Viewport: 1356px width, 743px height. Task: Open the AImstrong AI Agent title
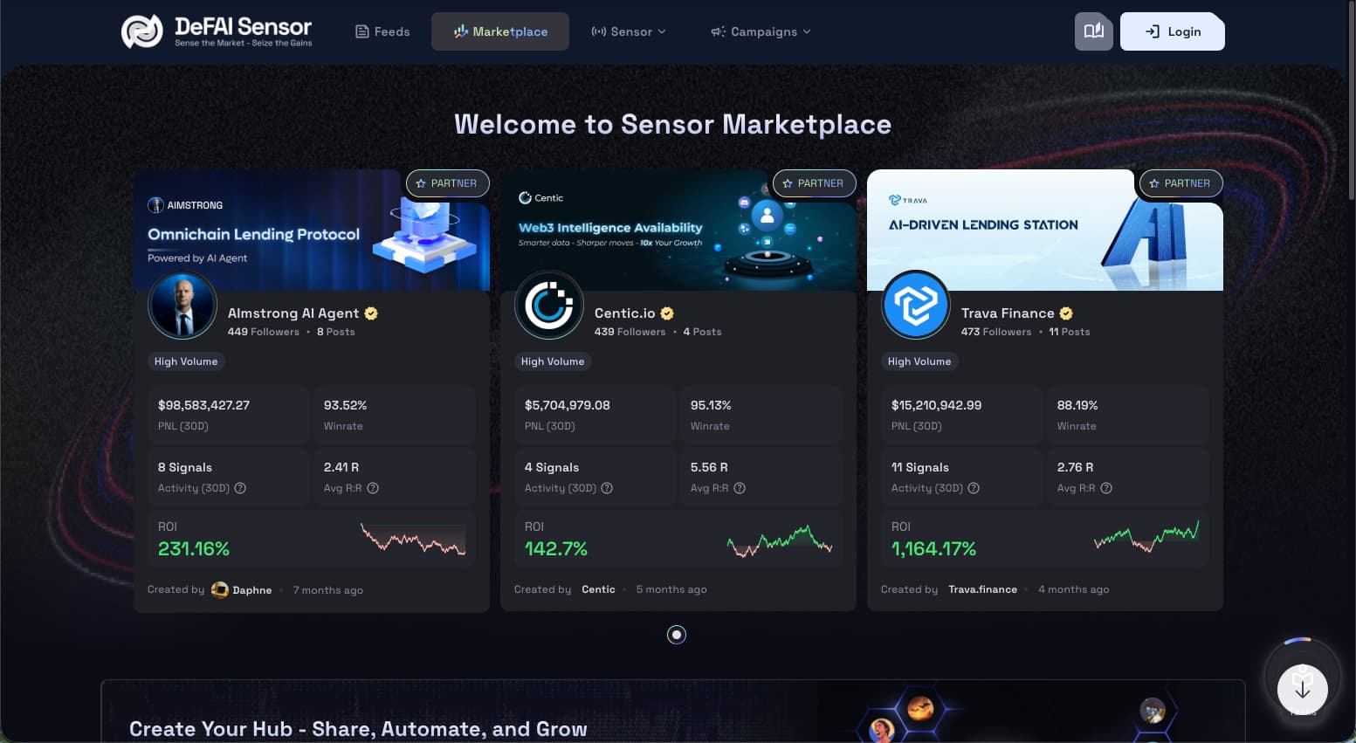point(293,313)
